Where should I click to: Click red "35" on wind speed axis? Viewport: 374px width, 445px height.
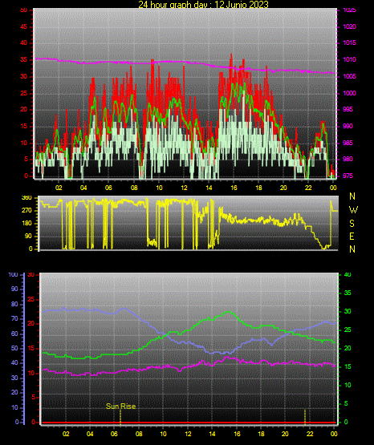click(x=24, y=59)
